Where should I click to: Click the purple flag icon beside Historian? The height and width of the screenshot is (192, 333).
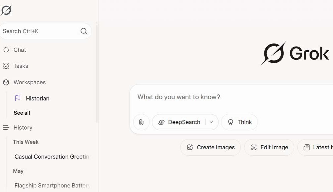(18, 98)
